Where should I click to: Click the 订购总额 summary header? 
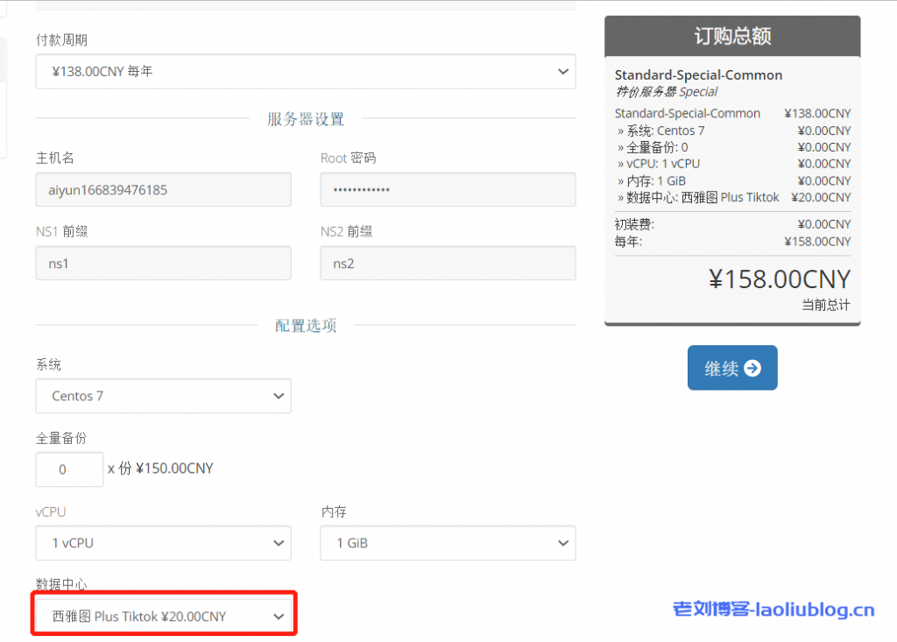(732, 36)
